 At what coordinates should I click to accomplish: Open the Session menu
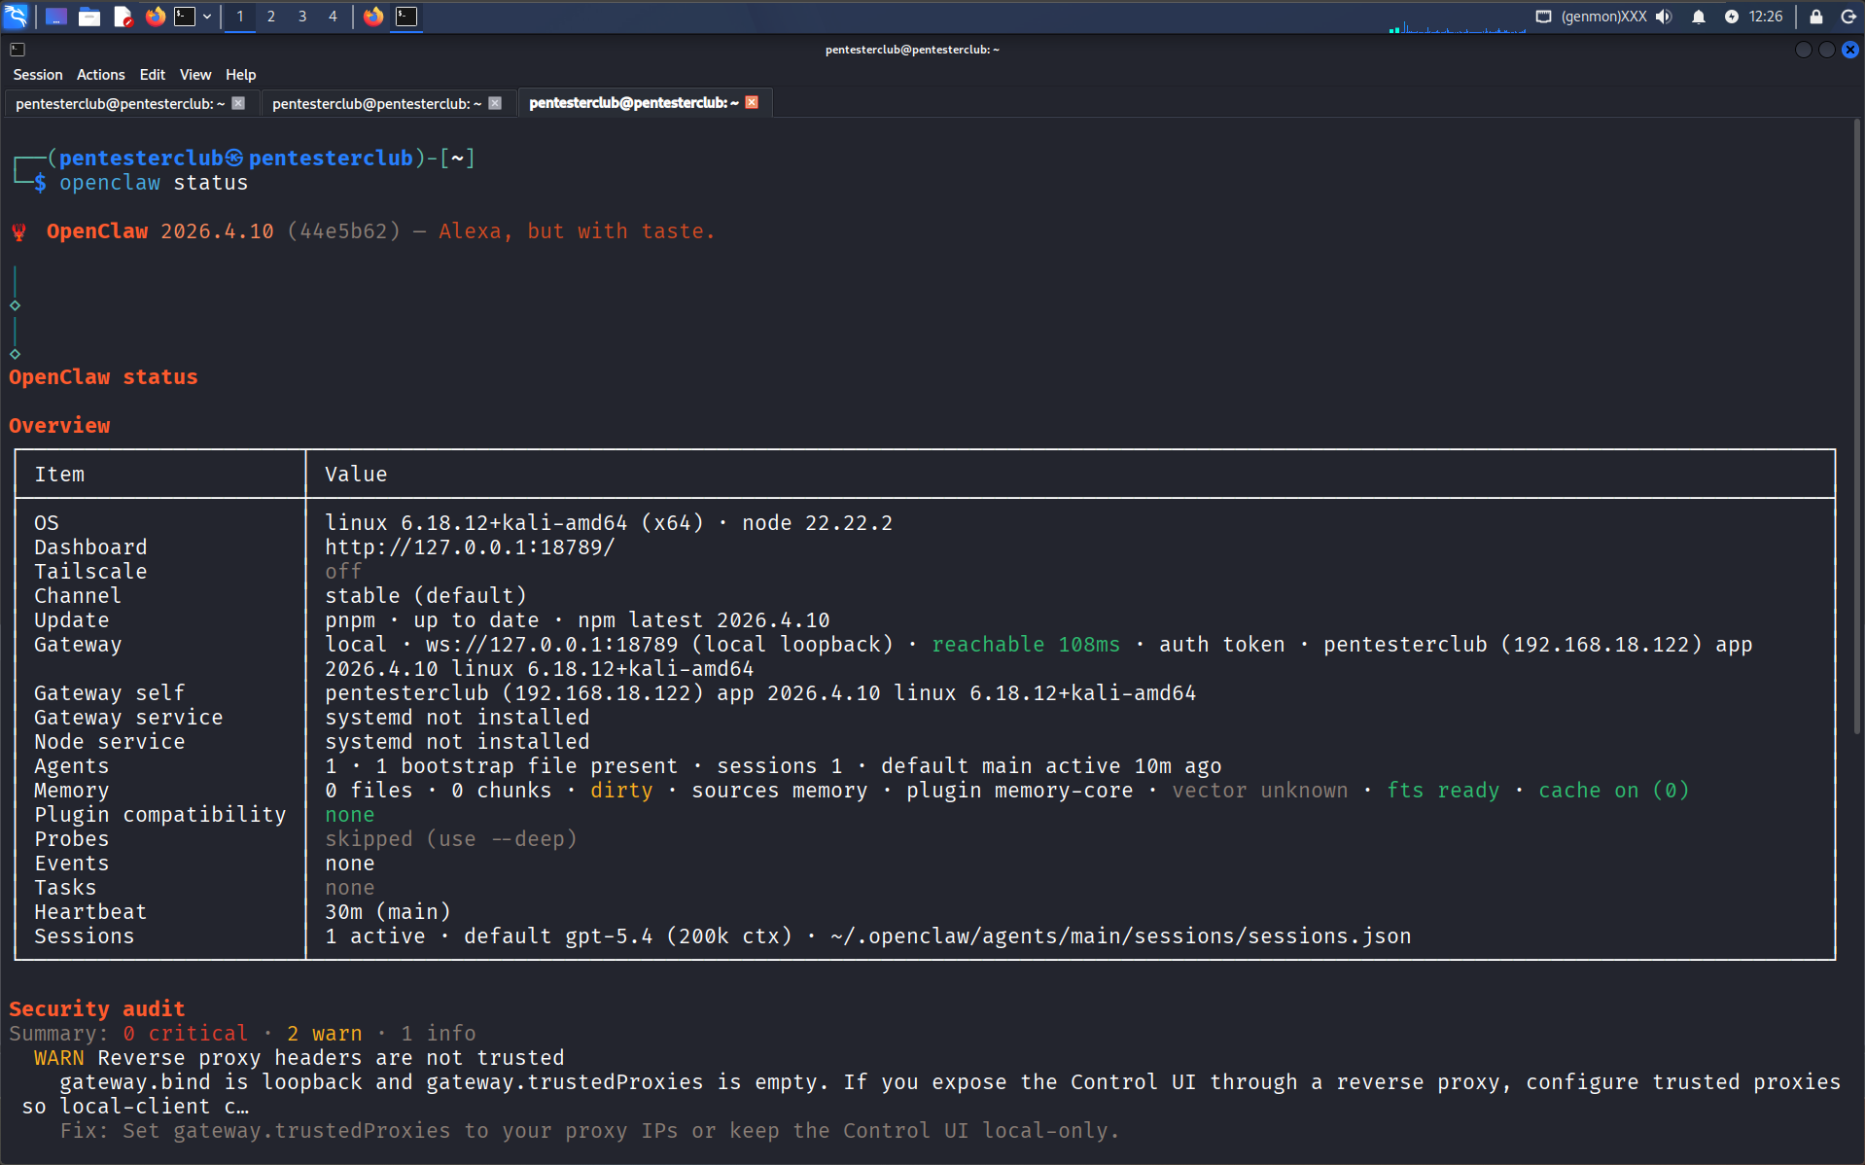pyautogui.click(x=38, y=75)
